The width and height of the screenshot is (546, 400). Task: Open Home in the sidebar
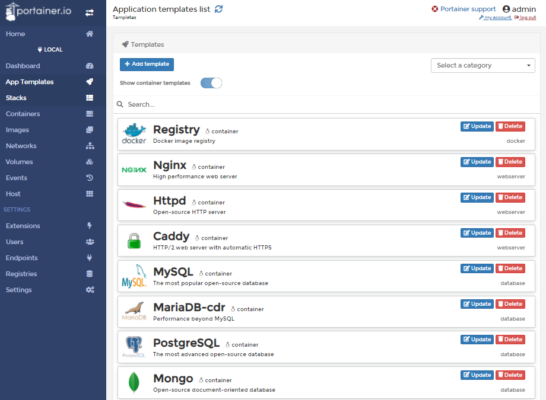(53, 34)
